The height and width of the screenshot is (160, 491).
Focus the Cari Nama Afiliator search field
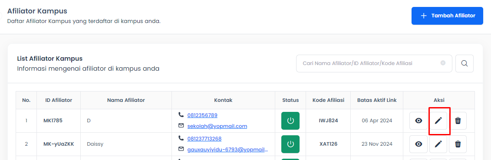coord(374,63)
